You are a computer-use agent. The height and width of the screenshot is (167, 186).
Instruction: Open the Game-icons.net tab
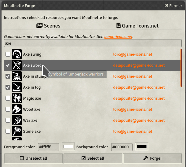point(137,26)
